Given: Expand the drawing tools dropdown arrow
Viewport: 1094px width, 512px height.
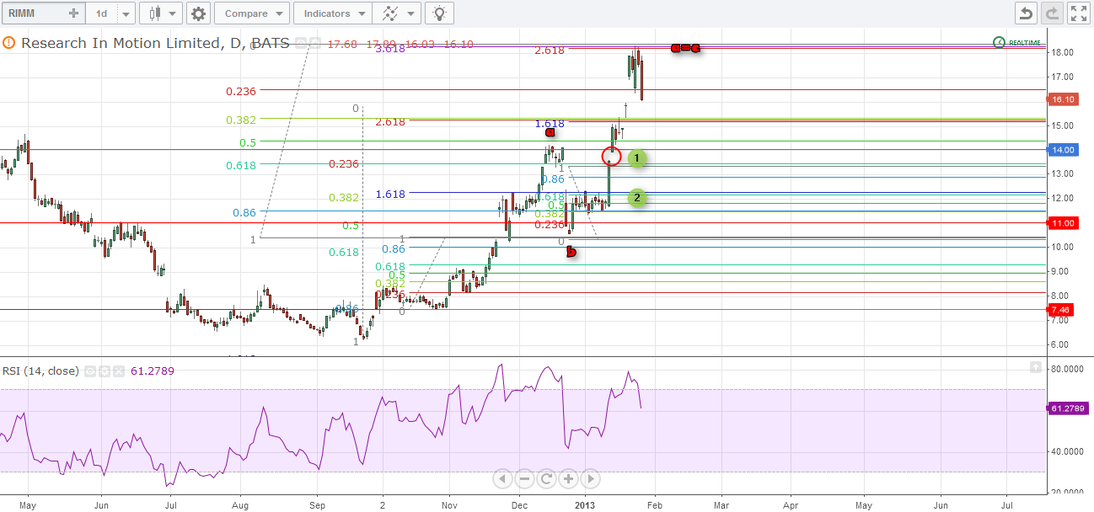Looking at the screenshot, I should pos(410,13).
